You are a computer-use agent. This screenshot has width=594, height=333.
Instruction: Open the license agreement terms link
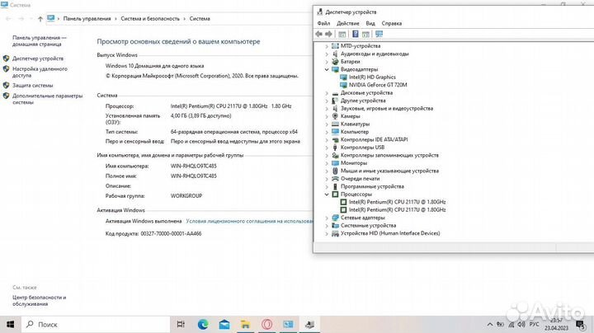pyautogui.click(x=249, y=221)
